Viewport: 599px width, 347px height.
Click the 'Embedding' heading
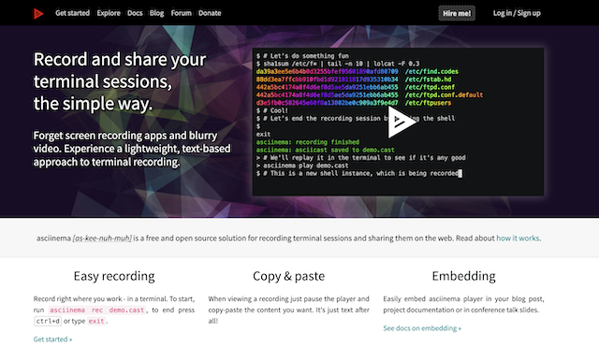464,276
